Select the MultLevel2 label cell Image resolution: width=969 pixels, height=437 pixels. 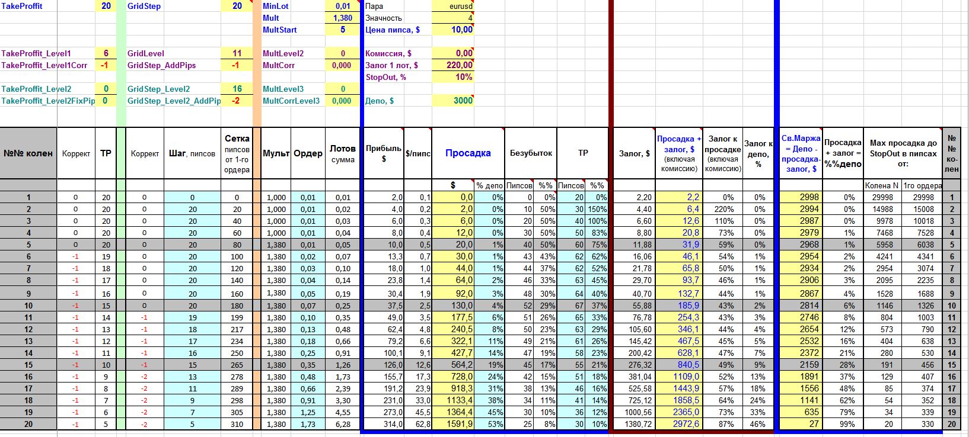pyautogui.click(x=294, y=53)
